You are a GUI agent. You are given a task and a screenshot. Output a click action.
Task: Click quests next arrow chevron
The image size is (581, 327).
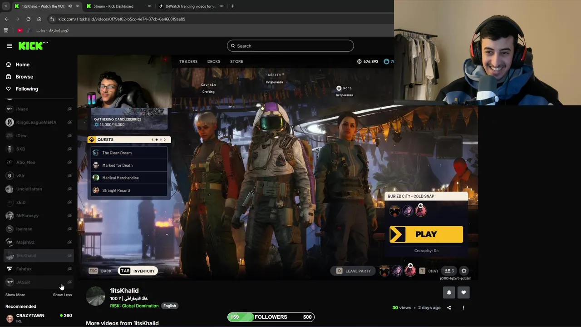tap(165, 139)
